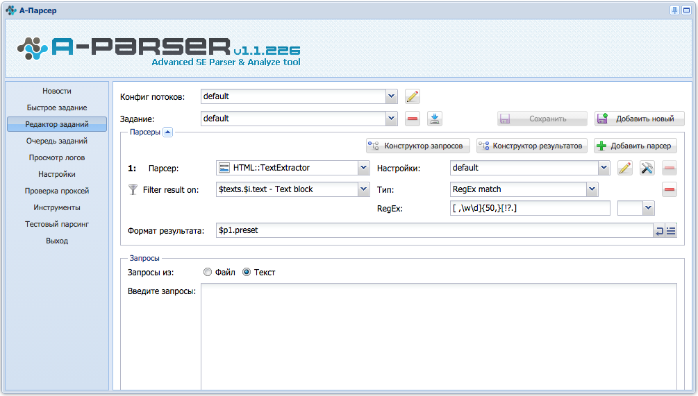Screen dimensions: 698x396
Task: Open the Быстрое задание section
Action: coord(57,107)
